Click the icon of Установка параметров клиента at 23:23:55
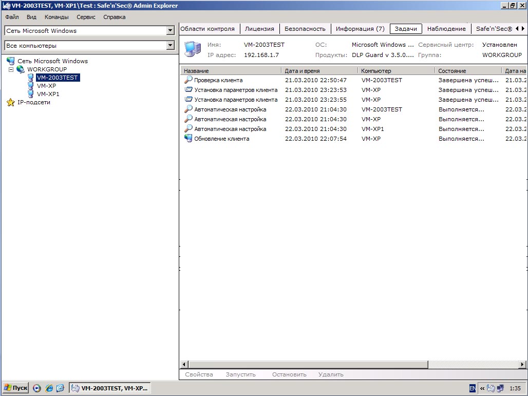 [188, 99]
